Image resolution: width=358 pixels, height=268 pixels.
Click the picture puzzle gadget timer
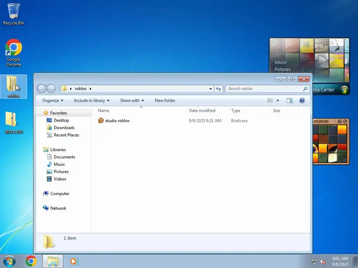coord(321,121)
